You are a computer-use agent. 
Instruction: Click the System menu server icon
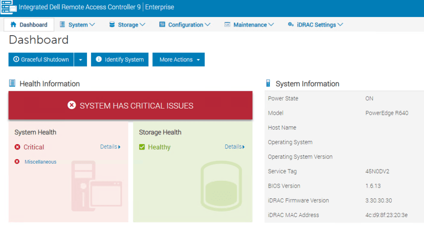pos(62,24)
